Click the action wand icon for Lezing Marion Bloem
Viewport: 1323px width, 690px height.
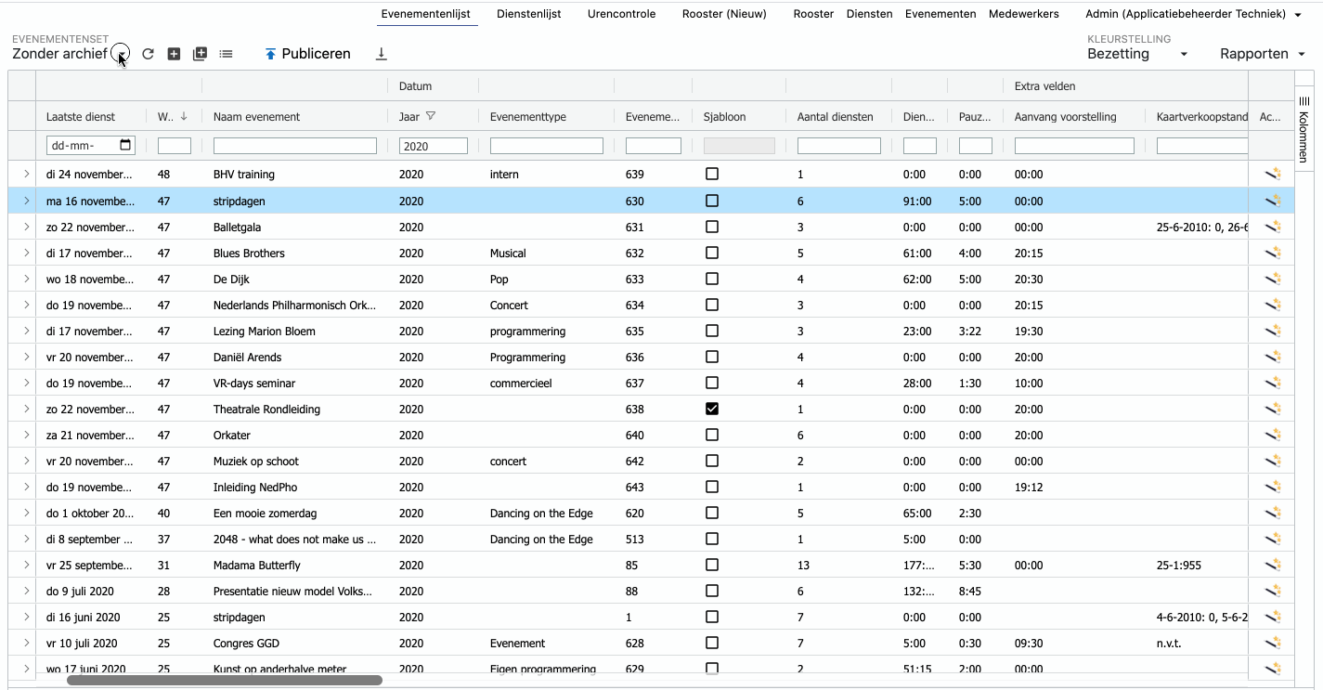pyautogui.click(x=1272, y=330)
